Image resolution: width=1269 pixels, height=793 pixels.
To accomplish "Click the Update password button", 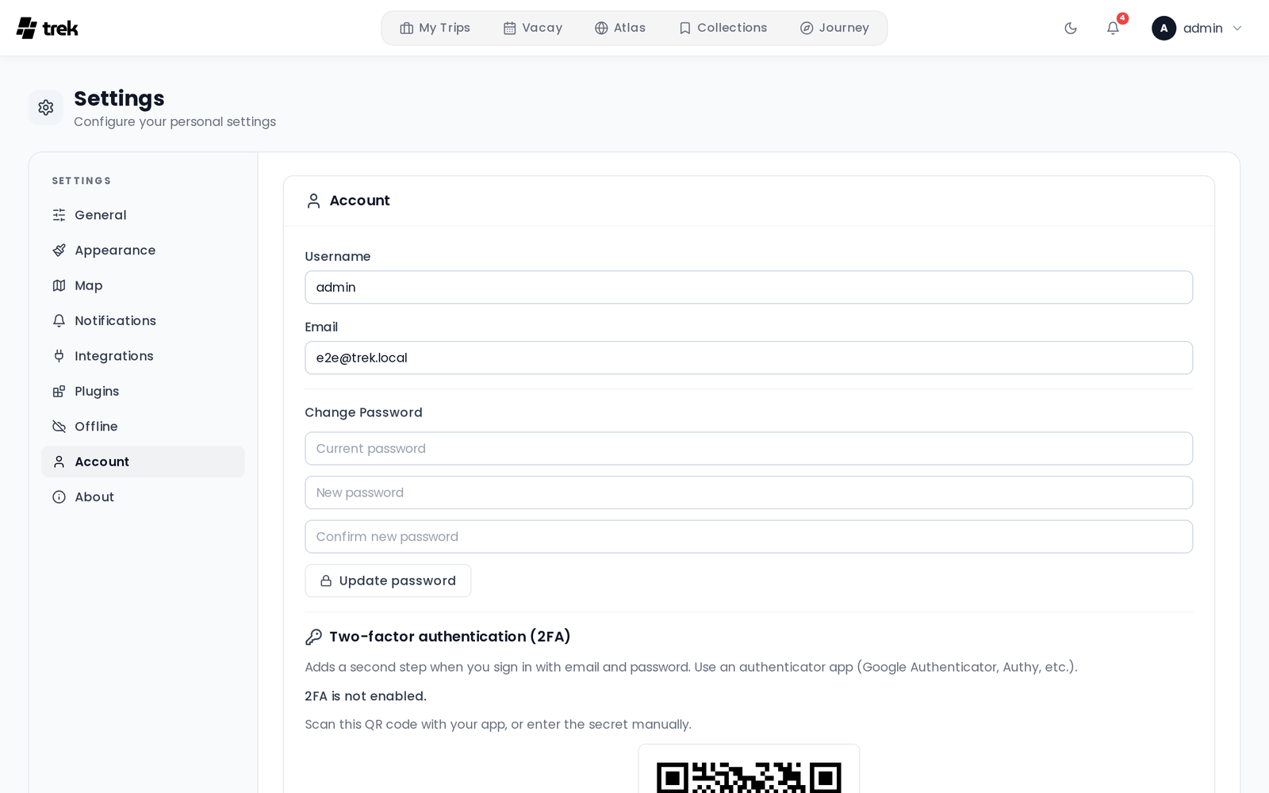I will (388, 580).
